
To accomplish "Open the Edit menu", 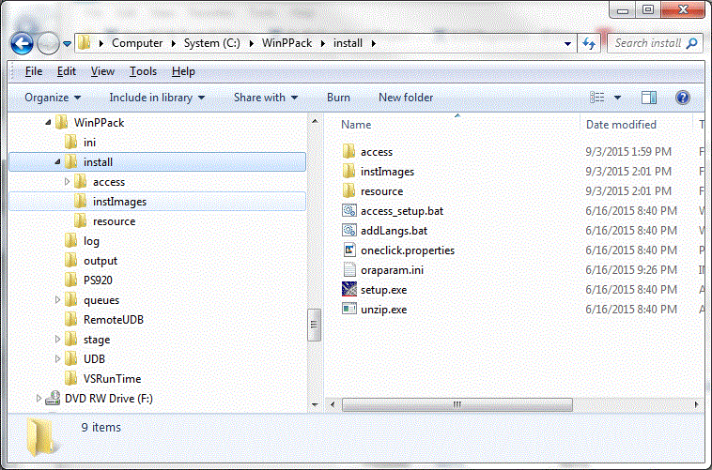I will 67,71.
